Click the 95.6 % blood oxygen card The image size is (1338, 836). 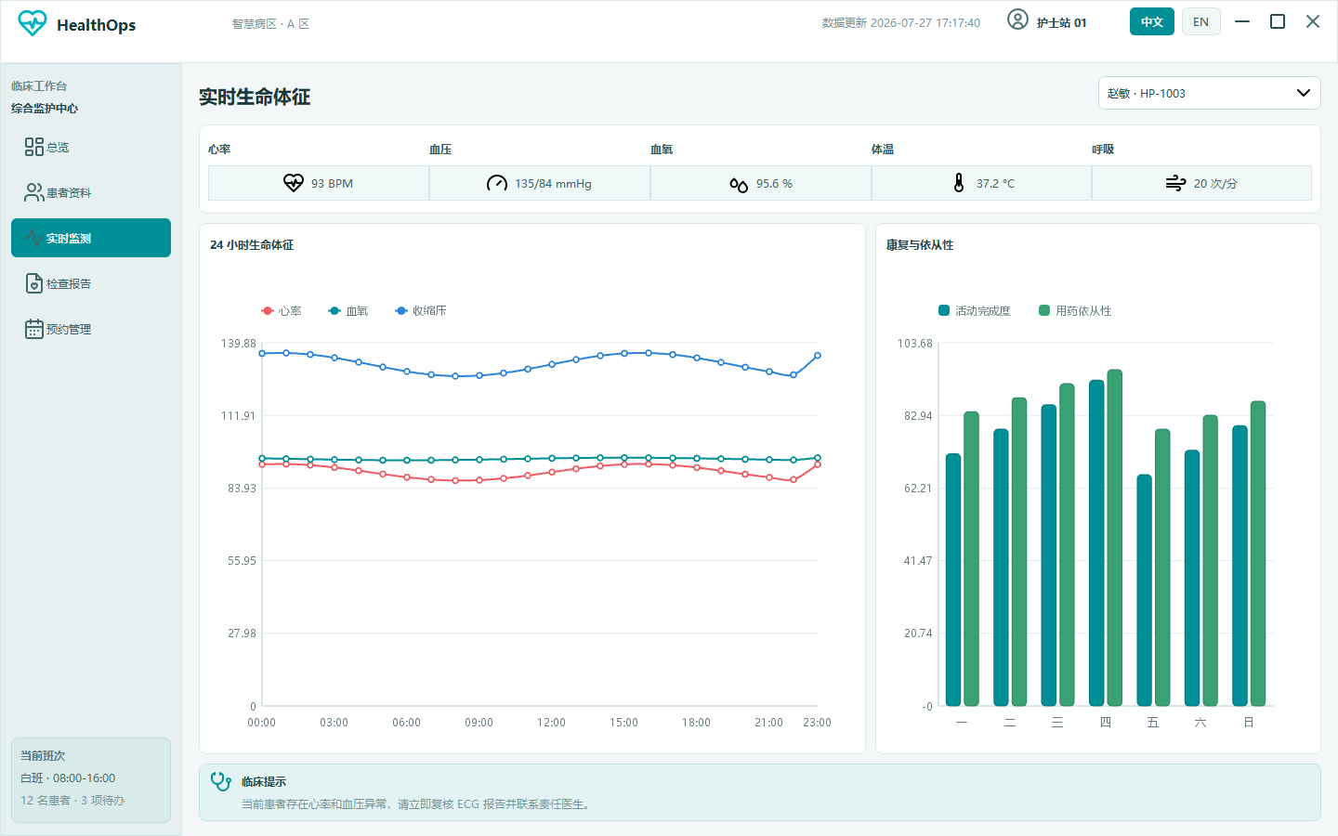click(x=761, y=183)
